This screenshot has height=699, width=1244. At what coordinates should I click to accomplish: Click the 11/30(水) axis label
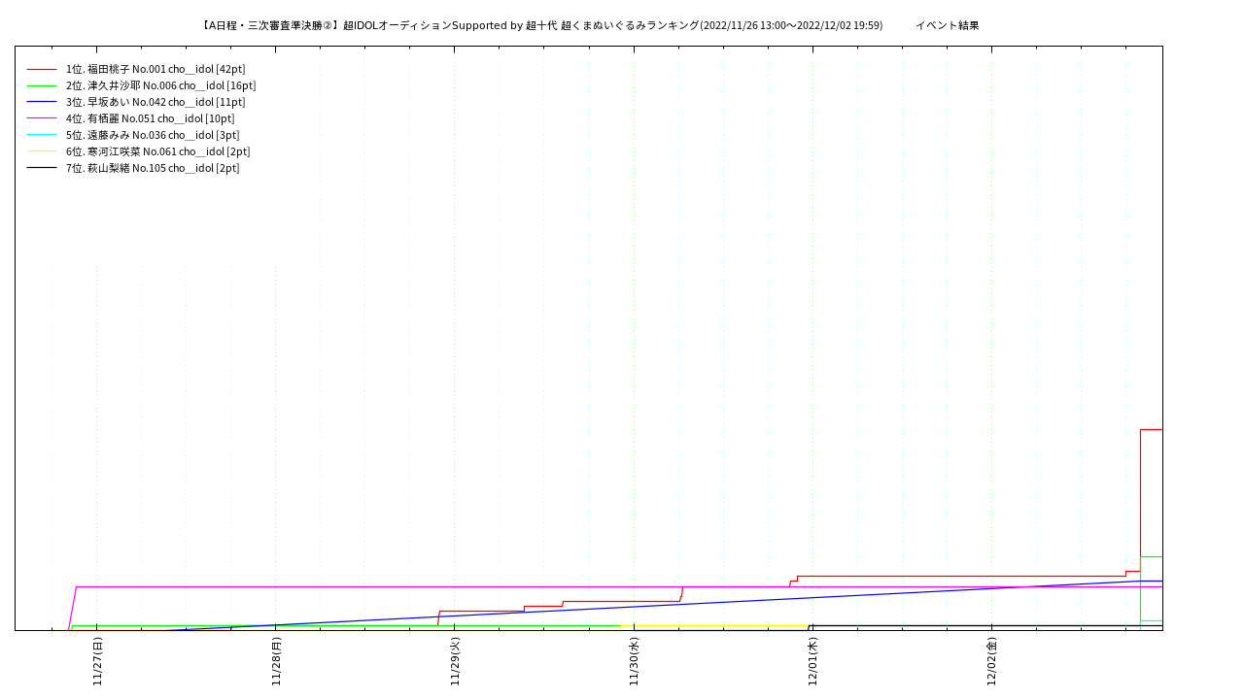[x=634, y=662]
